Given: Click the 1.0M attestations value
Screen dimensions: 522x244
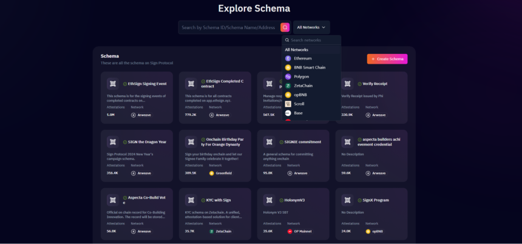Looking at the screenshot, I should 110,115.
